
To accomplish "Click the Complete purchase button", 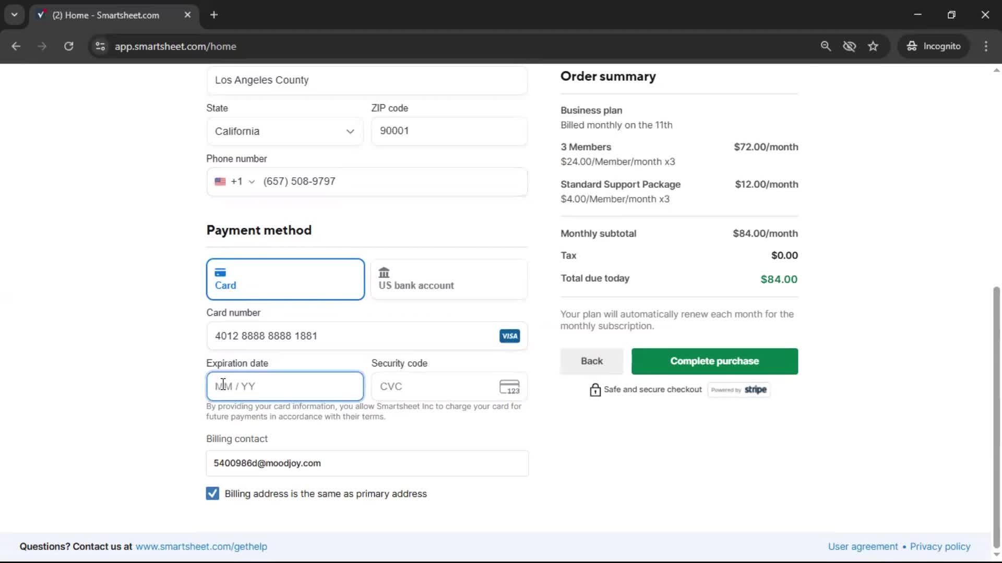I will [x=714, y=361].
